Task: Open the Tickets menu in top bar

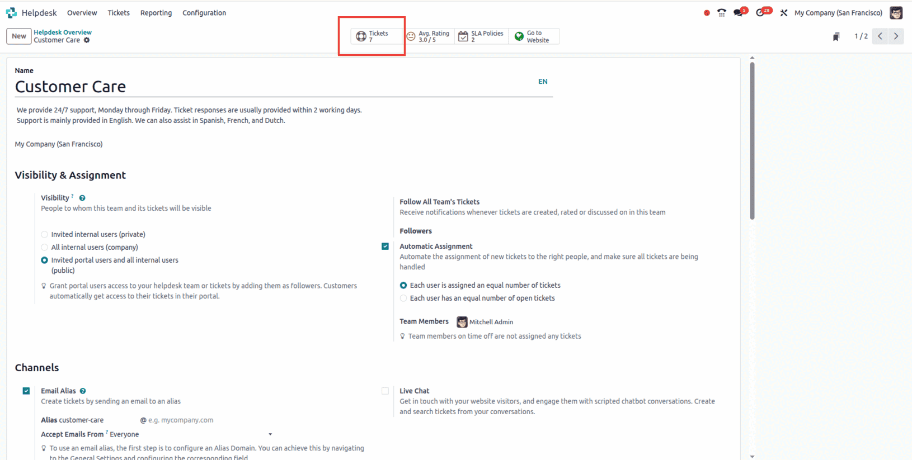Action: point(119,13)
